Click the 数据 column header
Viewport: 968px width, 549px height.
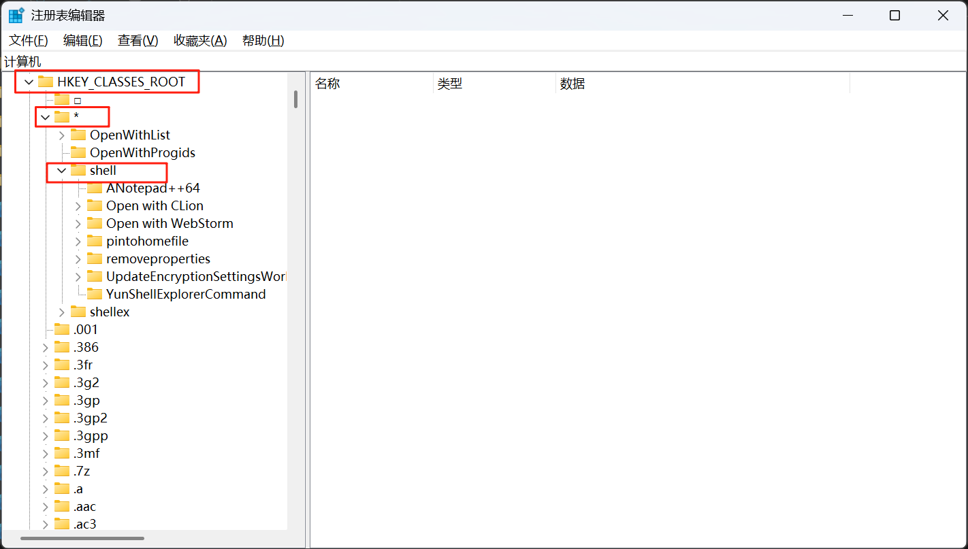coord(703,84)
